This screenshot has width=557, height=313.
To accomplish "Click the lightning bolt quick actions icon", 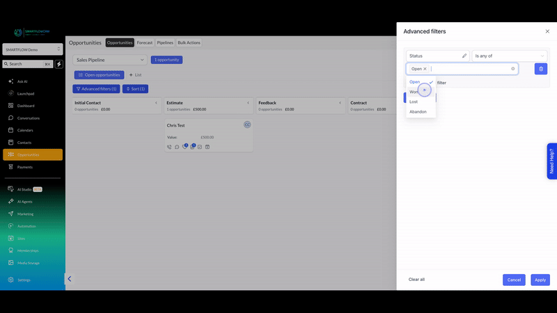I will pos(59,64).
